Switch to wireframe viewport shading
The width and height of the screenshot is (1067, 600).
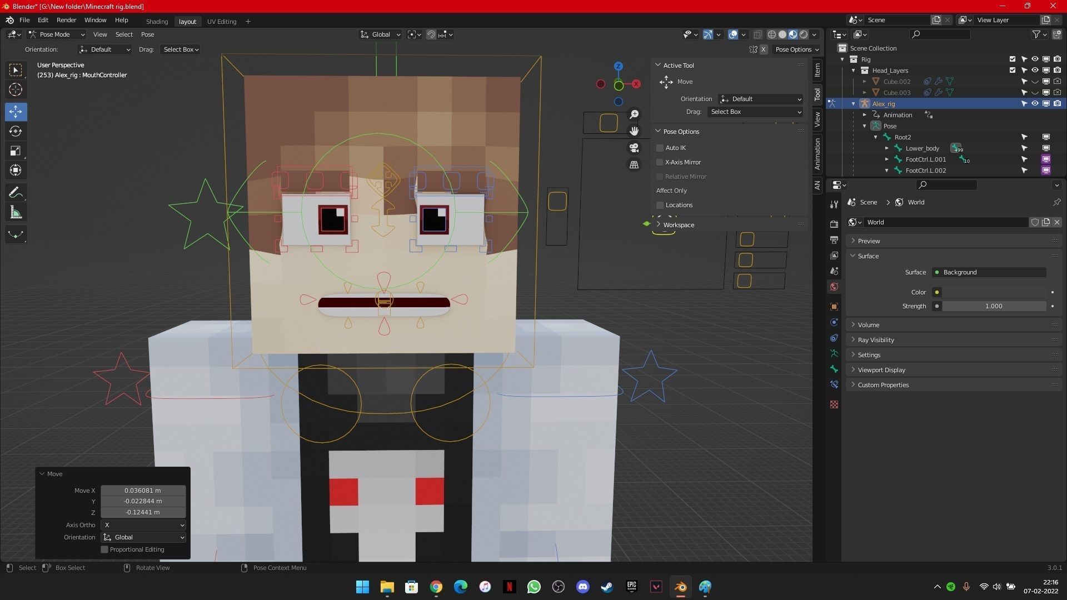(x=772, y=34)
